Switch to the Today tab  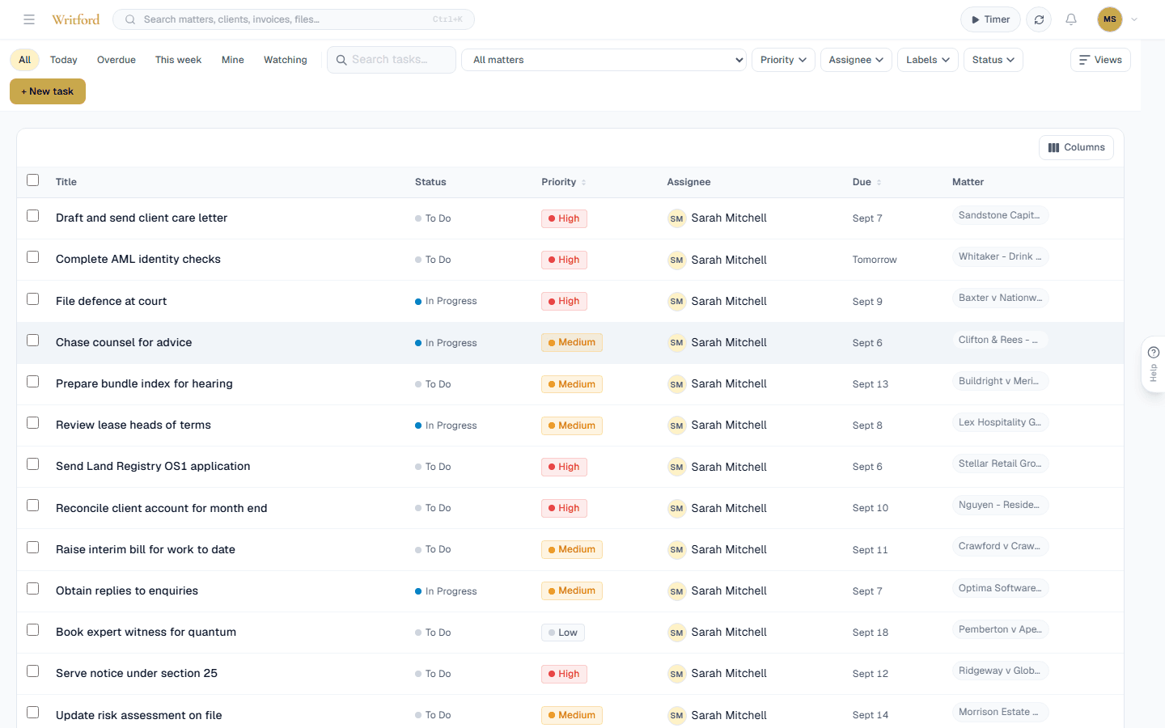(64, 60)
